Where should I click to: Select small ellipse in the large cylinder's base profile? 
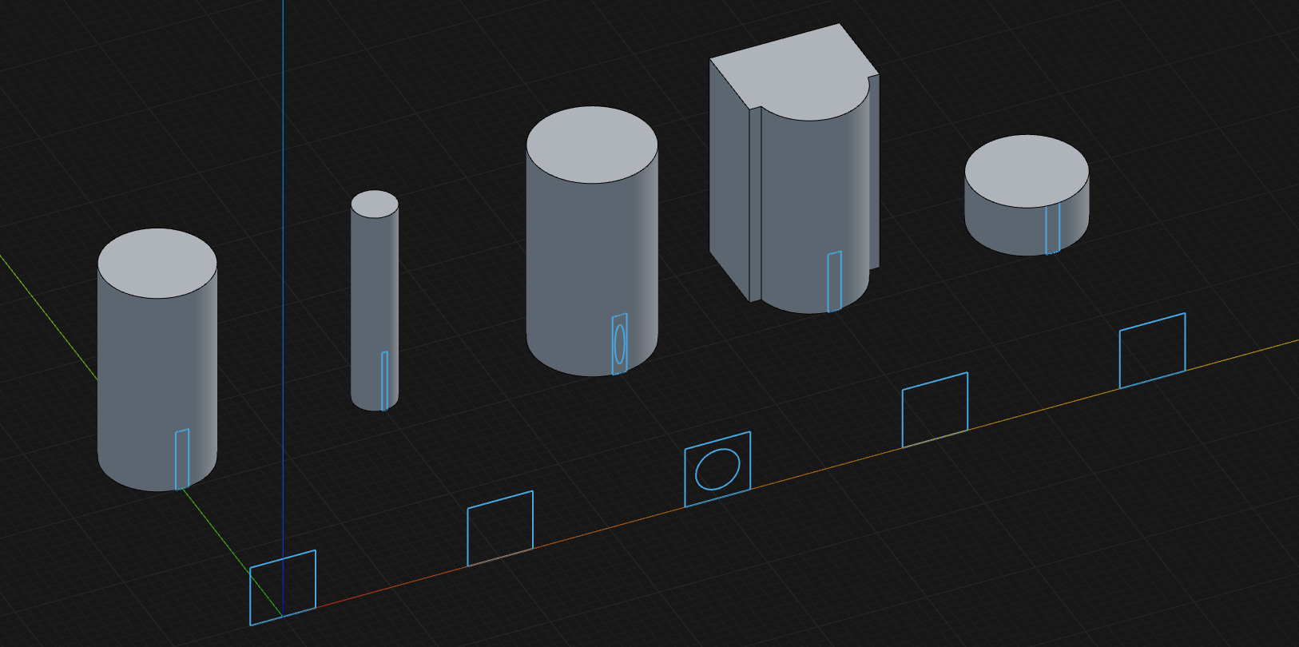[x=619, y=343]
